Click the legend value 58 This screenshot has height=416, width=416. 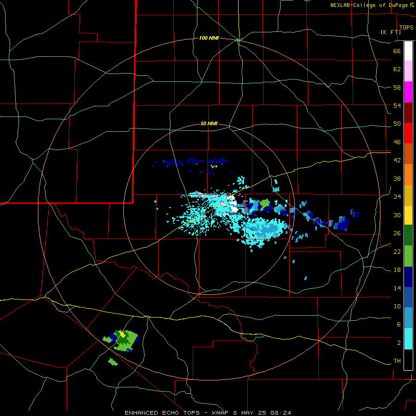[x=397, y=87]
